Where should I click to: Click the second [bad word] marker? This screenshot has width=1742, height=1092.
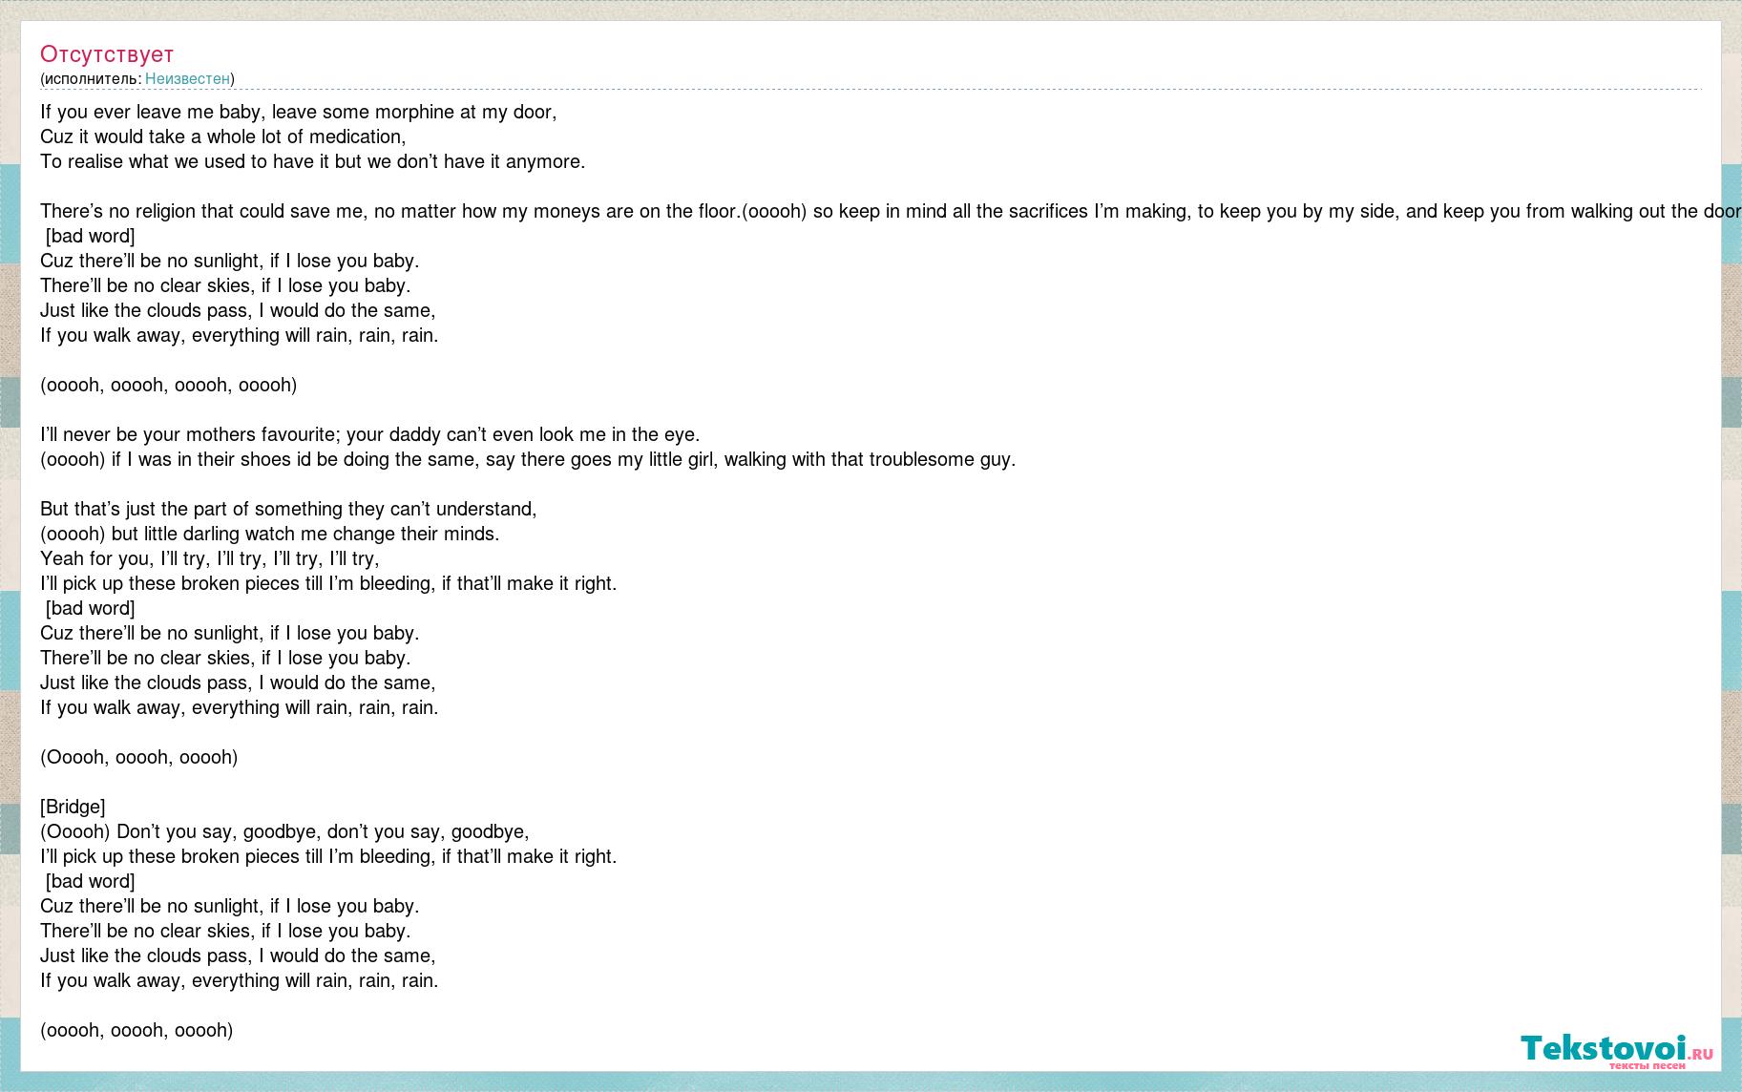click(91, 608)
